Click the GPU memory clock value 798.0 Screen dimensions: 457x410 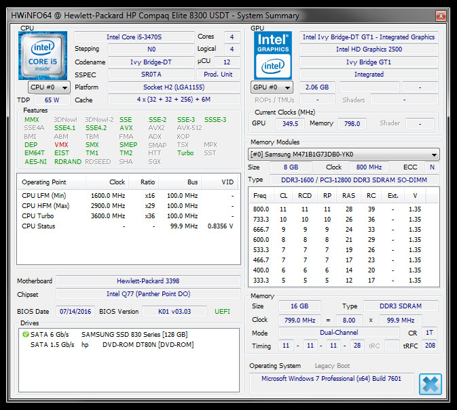(x=352, y=123)
